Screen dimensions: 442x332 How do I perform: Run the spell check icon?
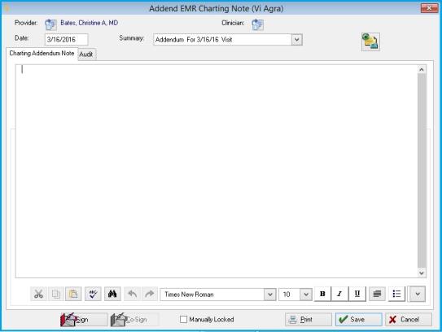point(93,295)
